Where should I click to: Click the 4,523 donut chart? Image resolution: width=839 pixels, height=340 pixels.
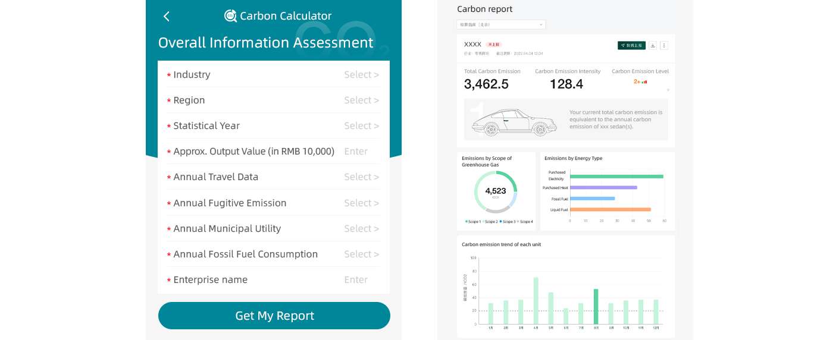tap(496, 192)
